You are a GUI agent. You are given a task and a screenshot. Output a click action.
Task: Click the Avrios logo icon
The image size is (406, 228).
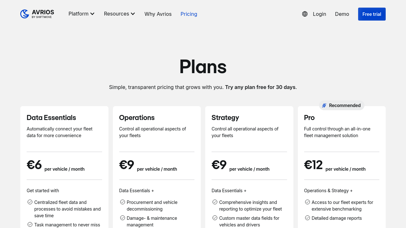click(25, 14)
